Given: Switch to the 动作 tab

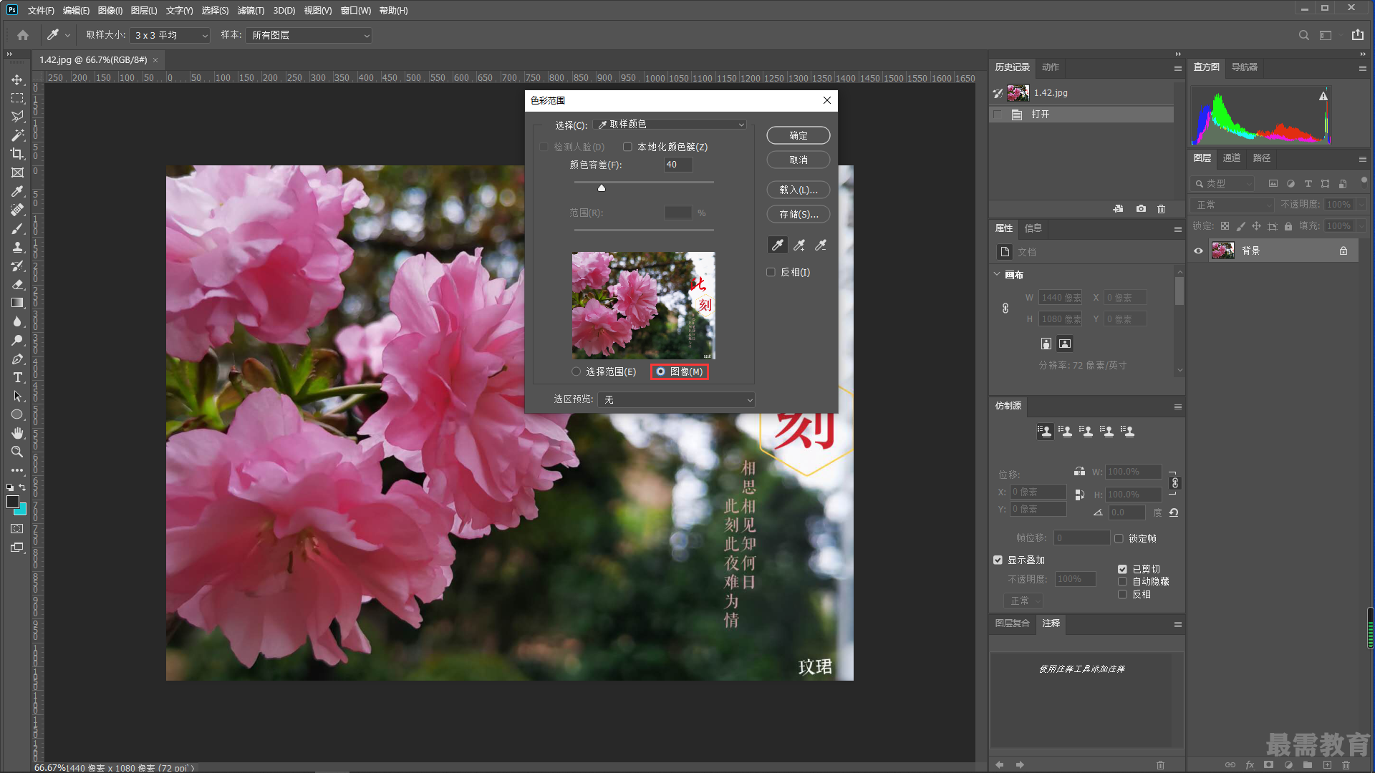Looking at the screenshot, I should pyautogui.click(x=1051, y=67).
